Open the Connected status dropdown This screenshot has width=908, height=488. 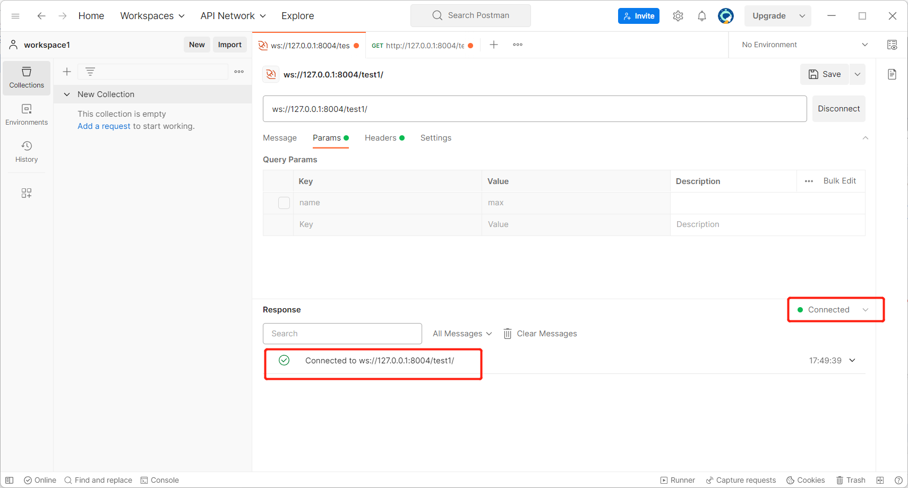[833, 310]
